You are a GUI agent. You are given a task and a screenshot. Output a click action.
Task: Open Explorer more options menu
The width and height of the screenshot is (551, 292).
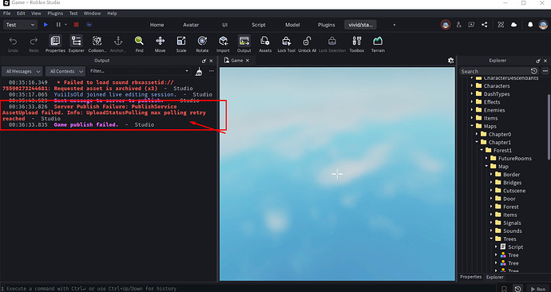(545, 71)
